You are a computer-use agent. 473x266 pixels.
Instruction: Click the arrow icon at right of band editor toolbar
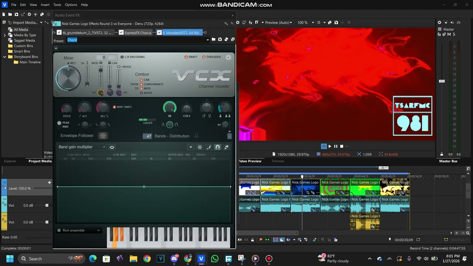coord(227,147)
